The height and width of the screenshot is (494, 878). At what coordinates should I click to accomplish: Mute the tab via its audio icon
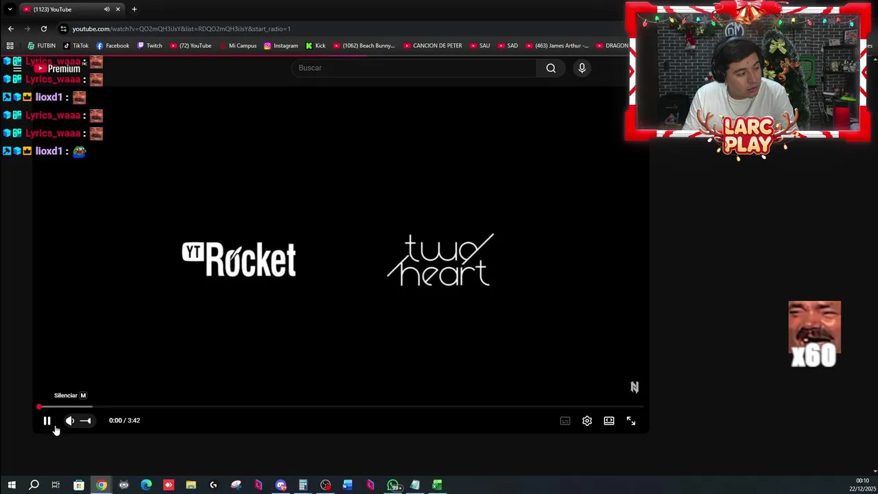[x=106, y=10]
